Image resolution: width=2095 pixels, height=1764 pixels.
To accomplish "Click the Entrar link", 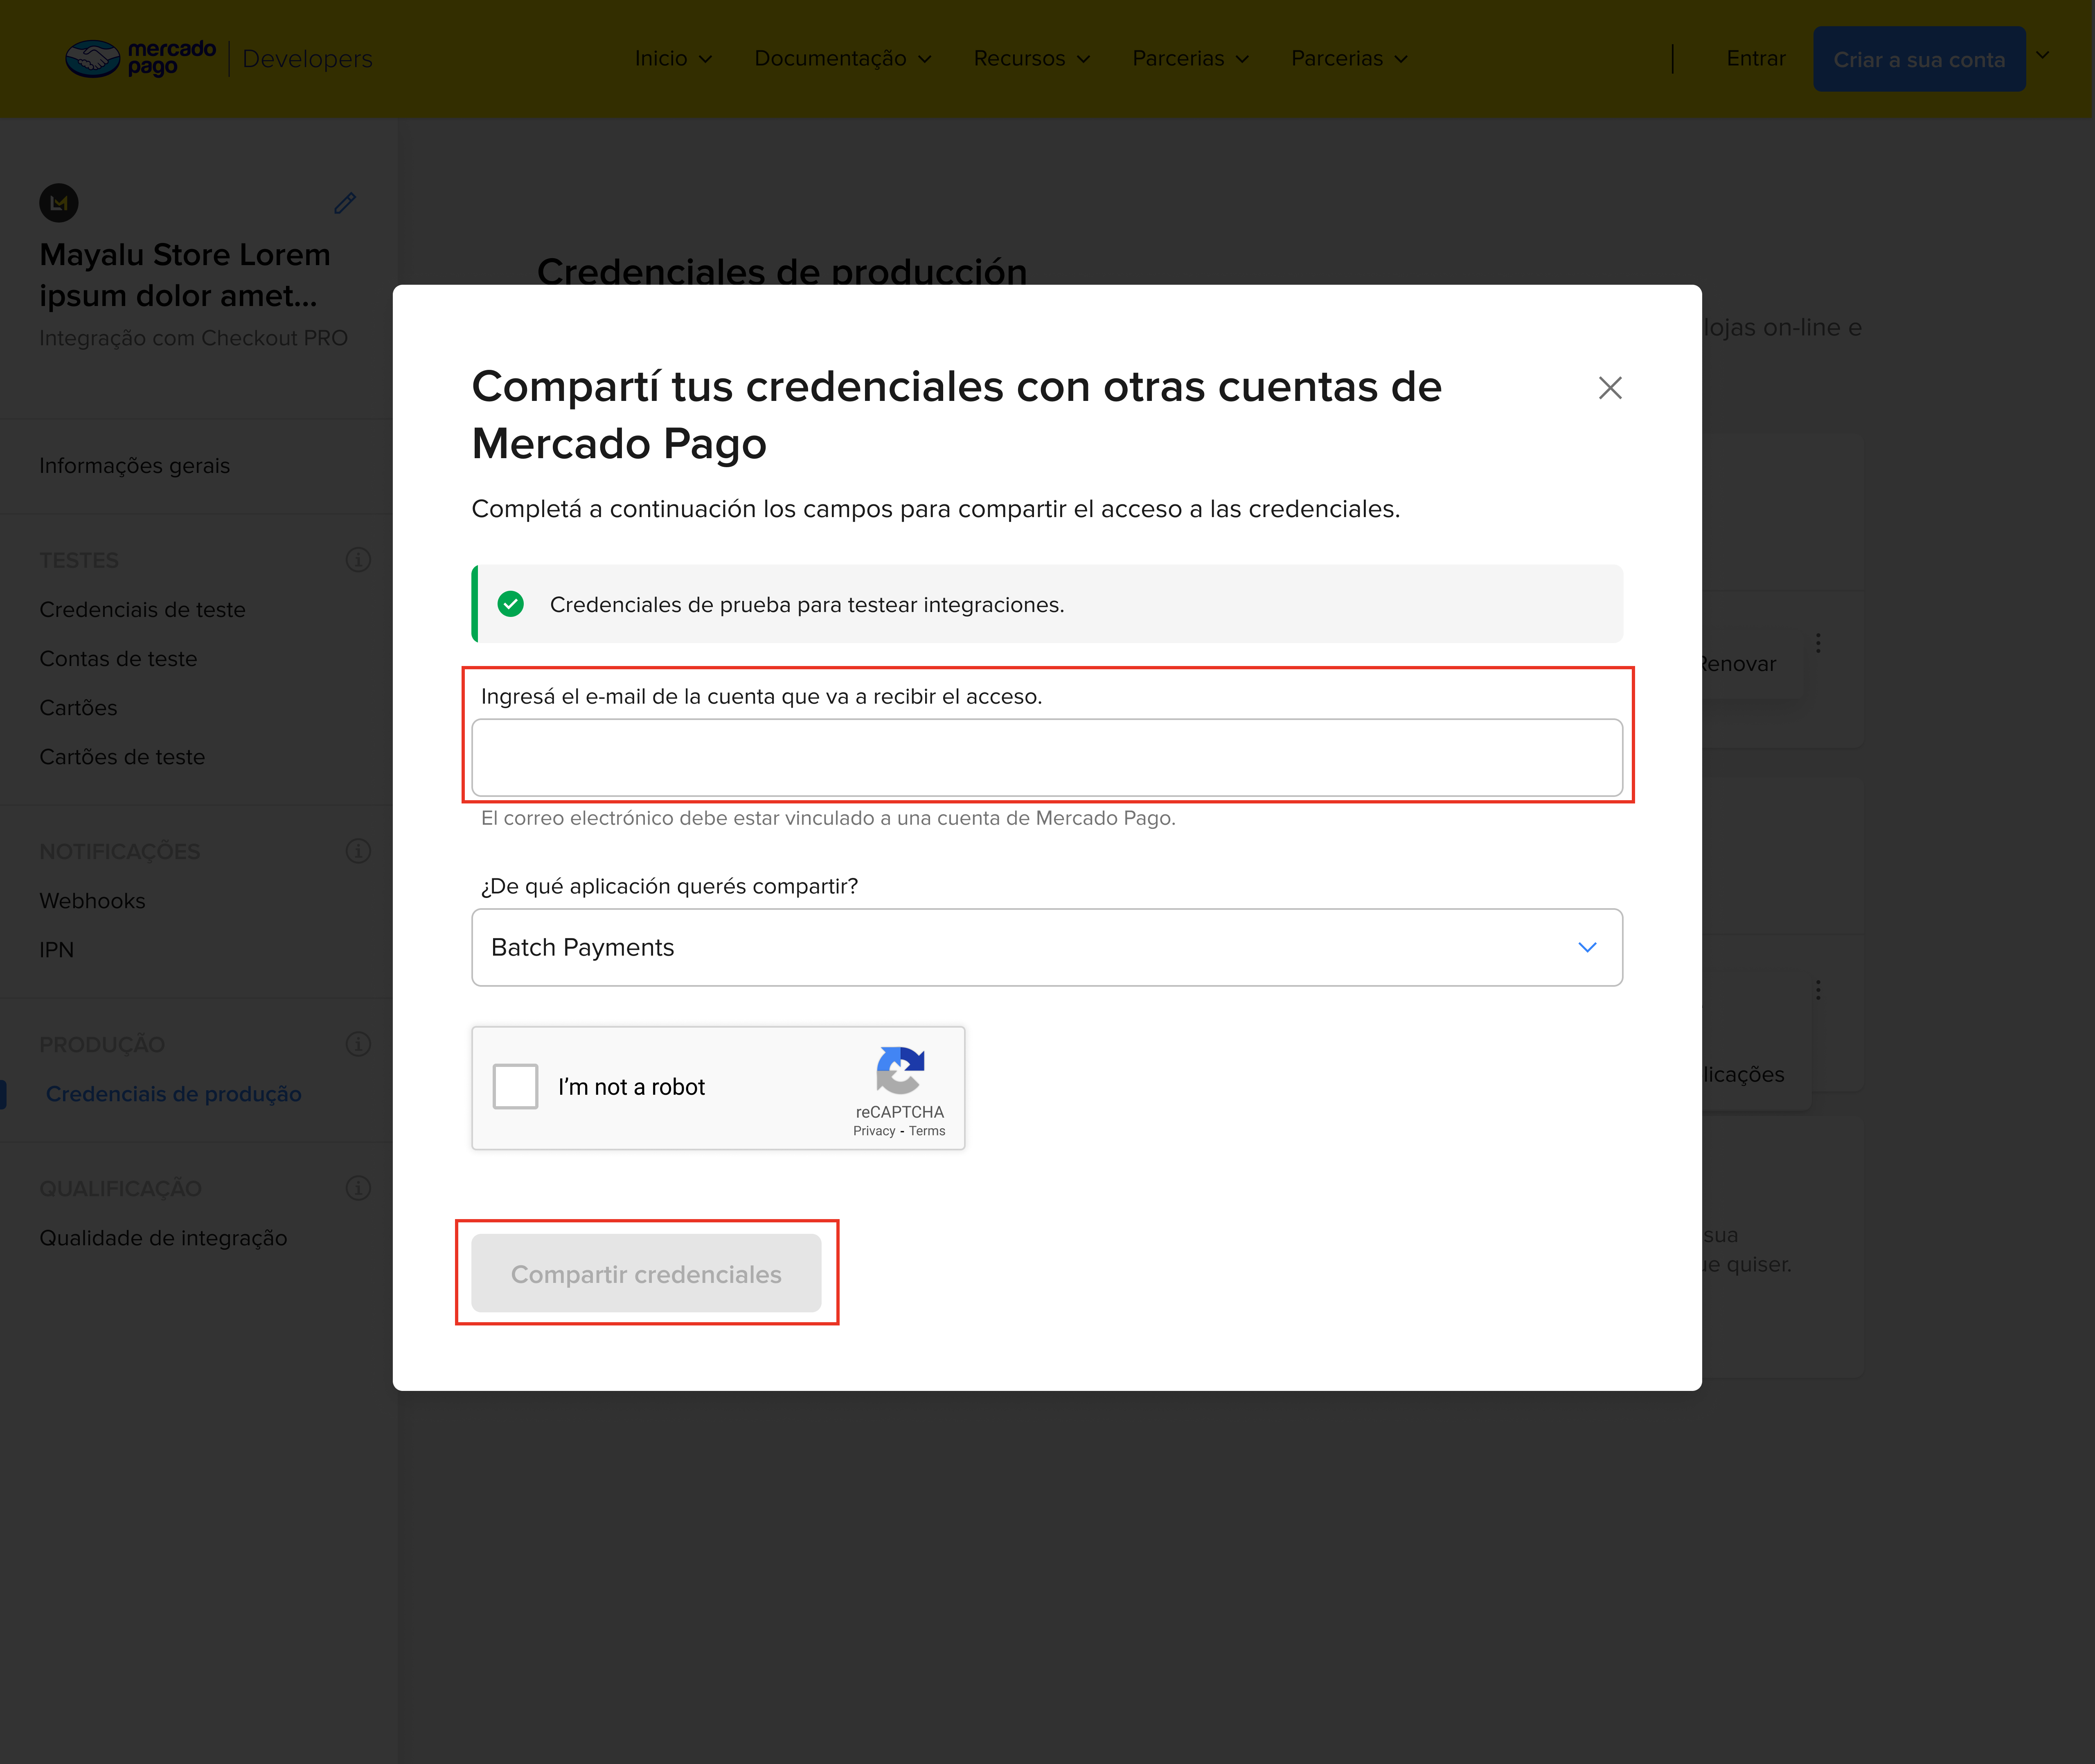I will coord(1756,58).
